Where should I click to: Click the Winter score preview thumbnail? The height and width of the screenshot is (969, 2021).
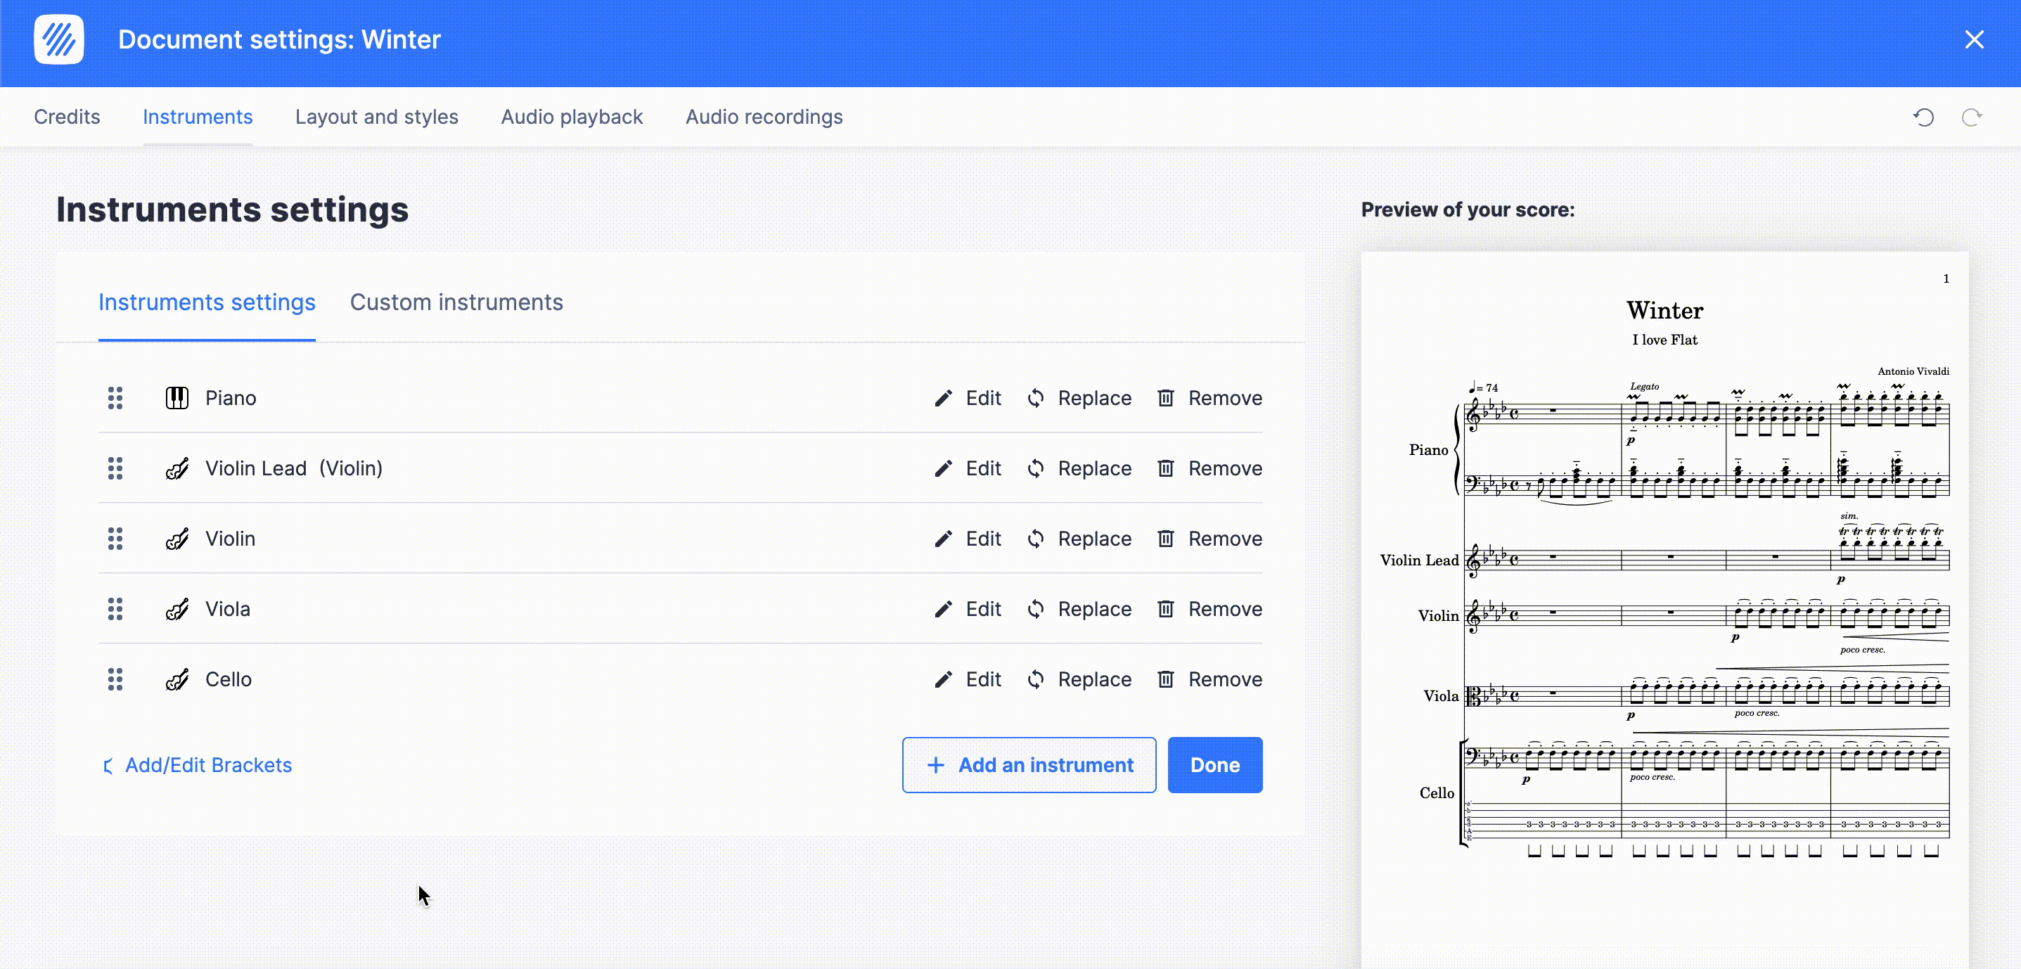pyautogui.click(x=1664, y=596)
